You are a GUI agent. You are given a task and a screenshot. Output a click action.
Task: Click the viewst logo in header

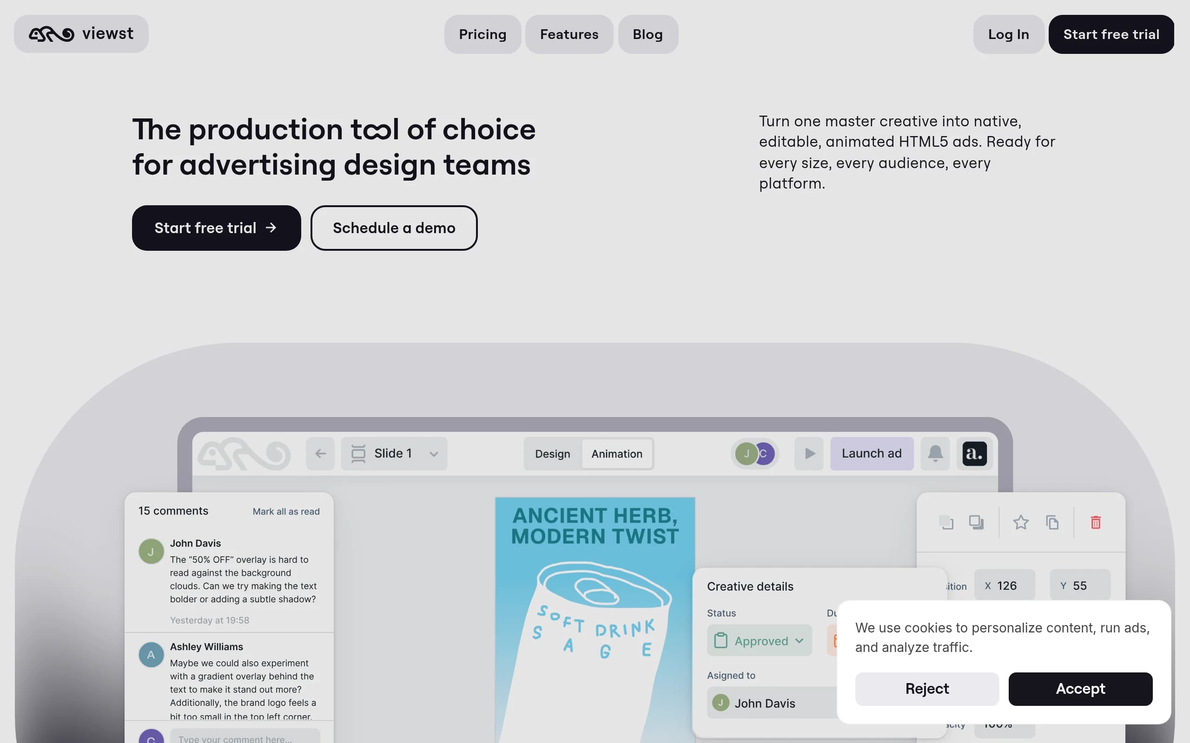pos(81,34)
